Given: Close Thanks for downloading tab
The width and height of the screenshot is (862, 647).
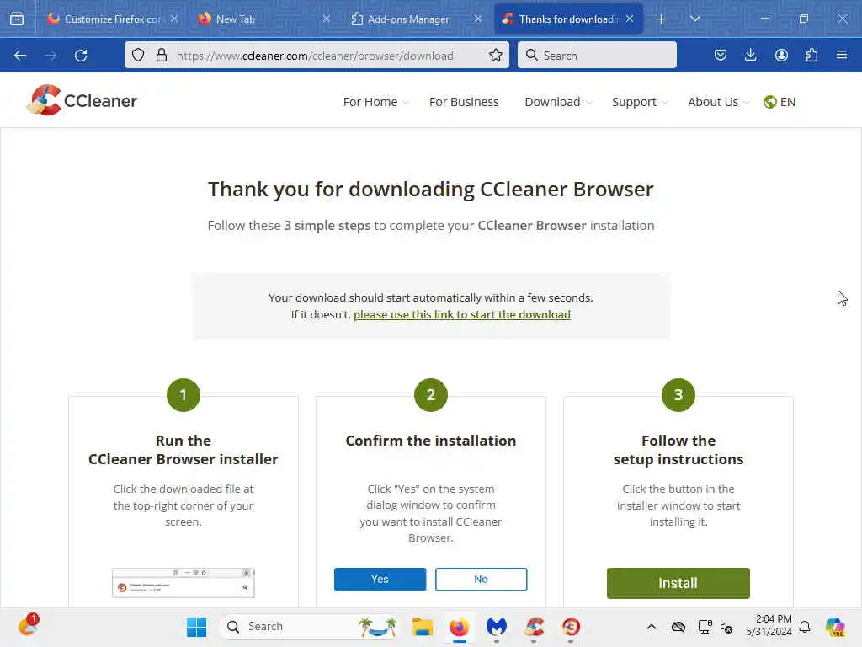Looking at the screenshot, I should [x=630, y=19].
